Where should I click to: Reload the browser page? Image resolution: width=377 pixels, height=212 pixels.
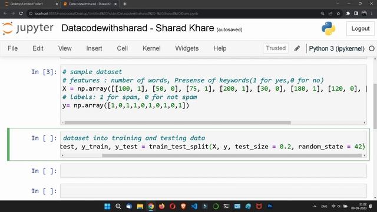click(x=21, y=14)
